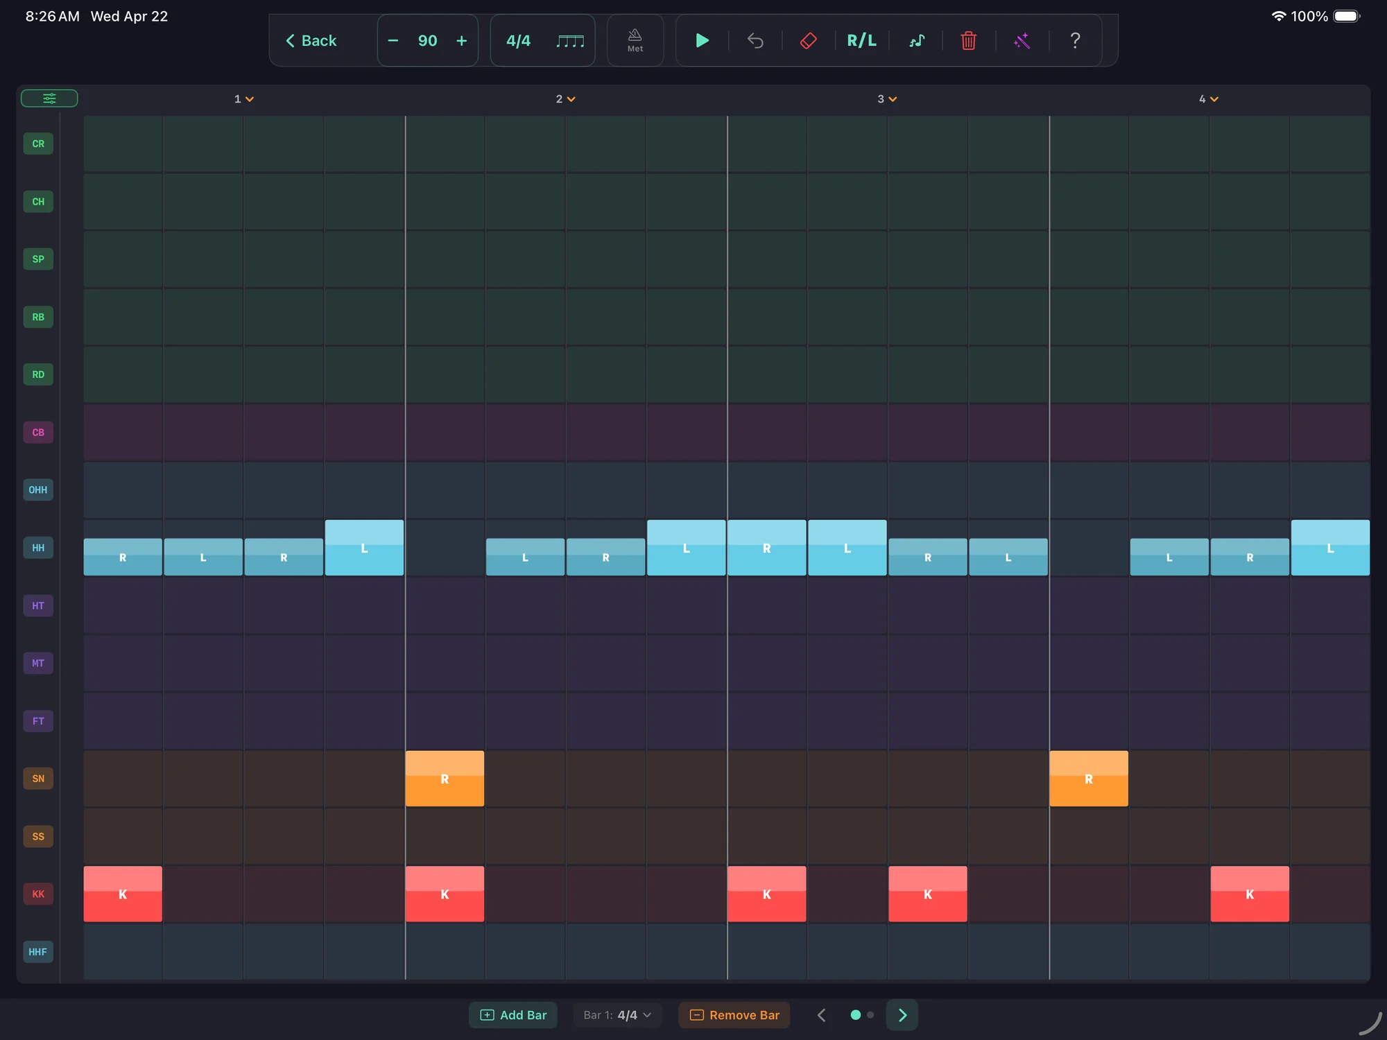Image resolution: width=1387 pixels, height=1040 pixels.
Task: Select the CH china row label
Action: pos(38,202)
